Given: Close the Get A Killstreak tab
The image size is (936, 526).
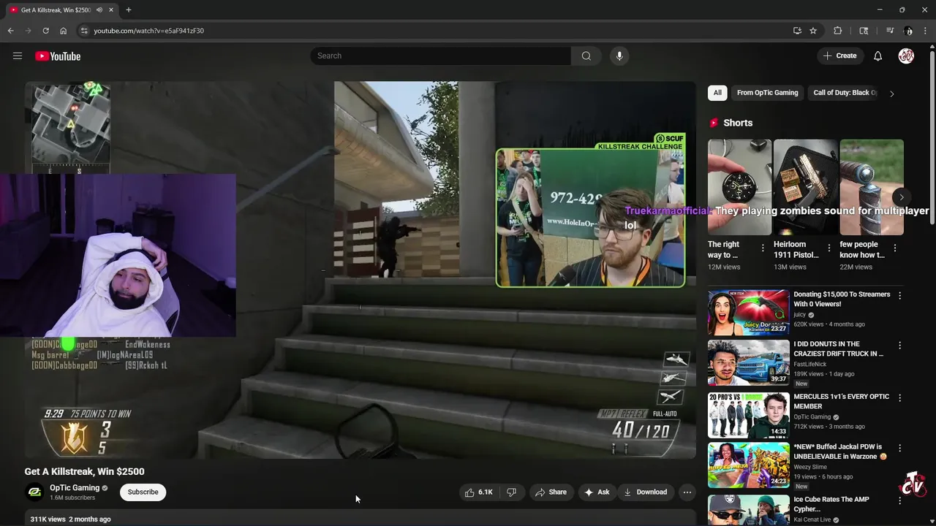Looking at the screenshot, I should [x=112, y=9].
